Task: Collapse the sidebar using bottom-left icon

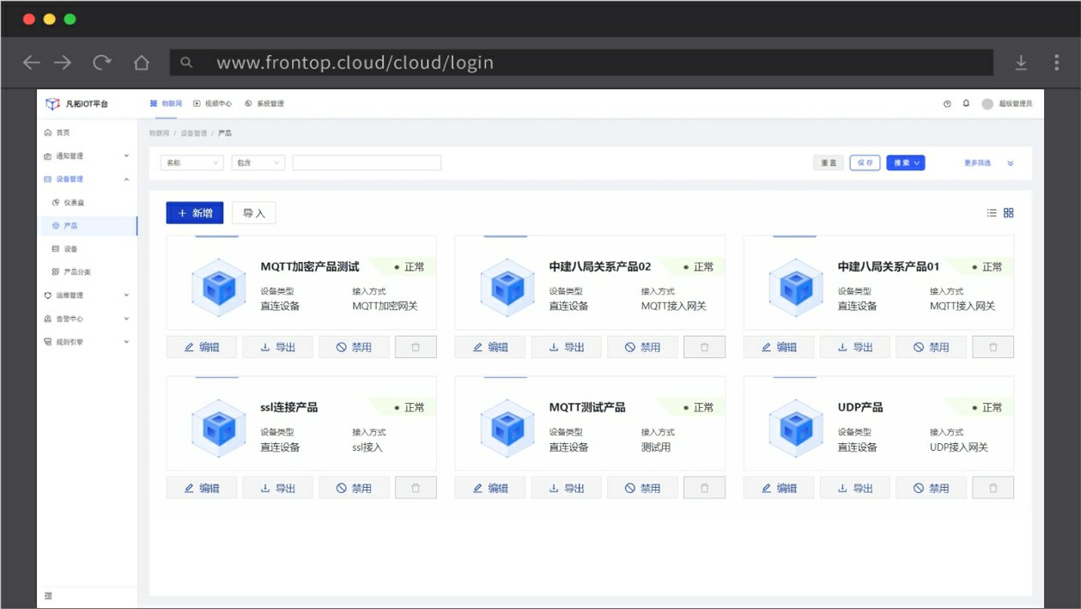Action: (x=48, y=595)
